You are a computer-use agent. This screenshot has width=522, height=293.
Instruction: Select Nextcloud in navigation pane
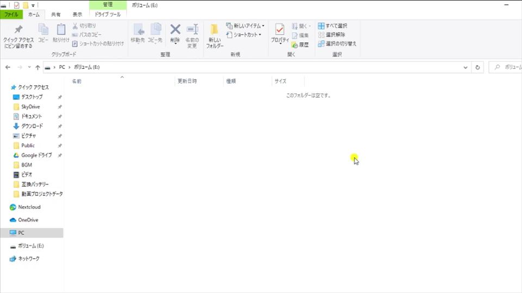pyautogui.click(x=29, y=207)
